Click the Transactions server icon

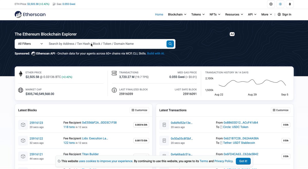[x=114, y=73]
